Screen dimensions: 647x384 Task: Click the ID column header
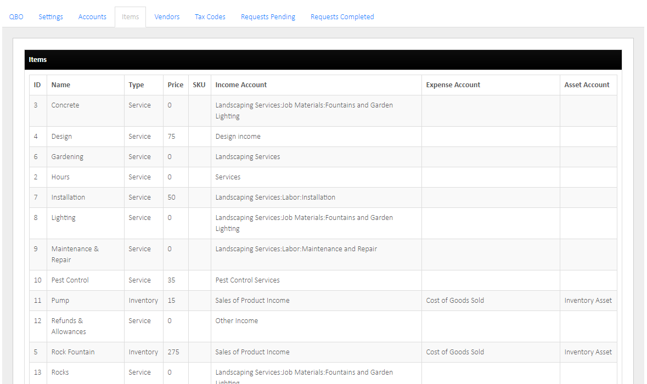pyautogui.click(x=37, y=85)
